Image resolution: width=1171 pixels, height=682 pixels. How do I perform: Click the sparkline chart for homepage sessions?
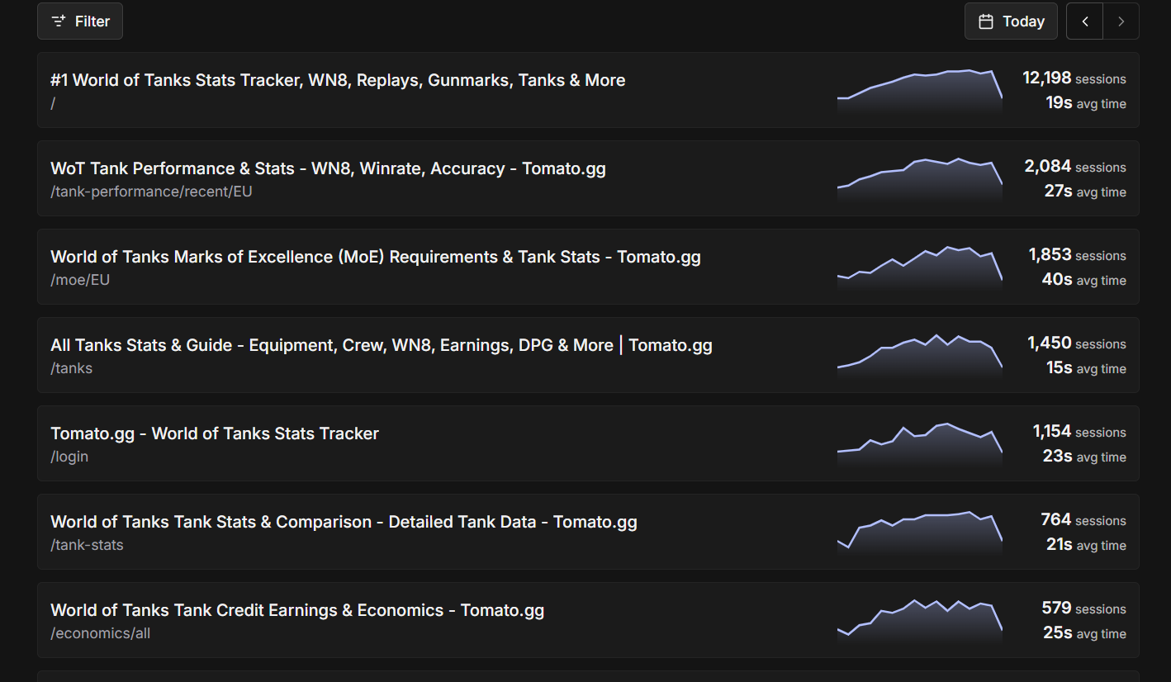(x=919, y=90)
